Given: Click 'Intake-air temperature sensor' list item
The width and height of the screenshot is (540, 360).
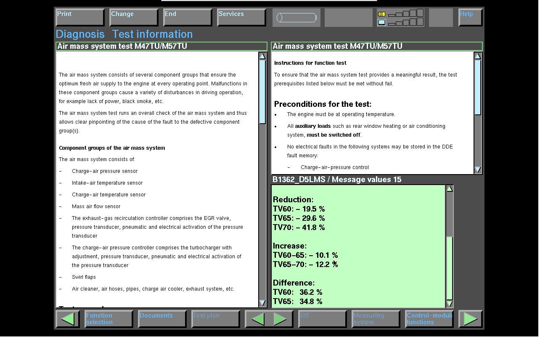Looking at the screenshot, I should [107, 183].
